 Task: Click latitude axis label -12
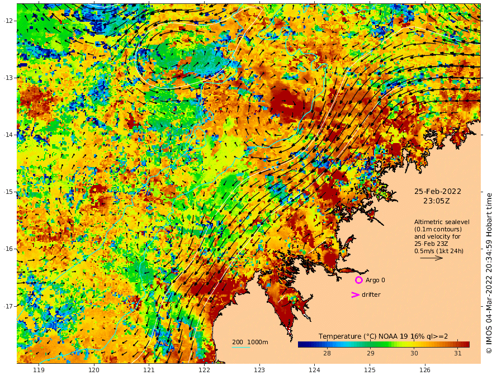tap(8, 21)
